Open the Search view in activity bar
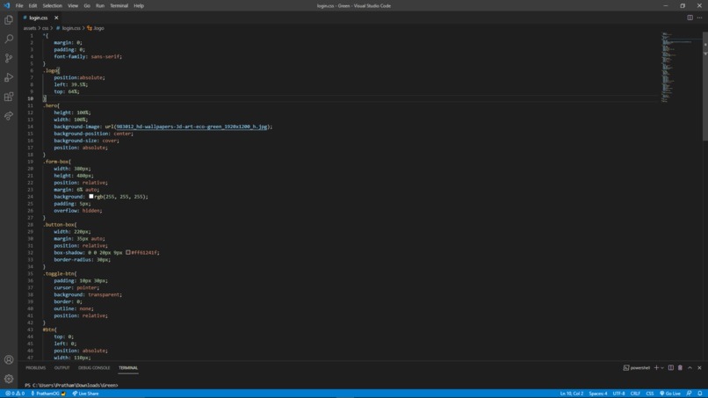Screen dimensions: 708x398 [x=9, y=39]
